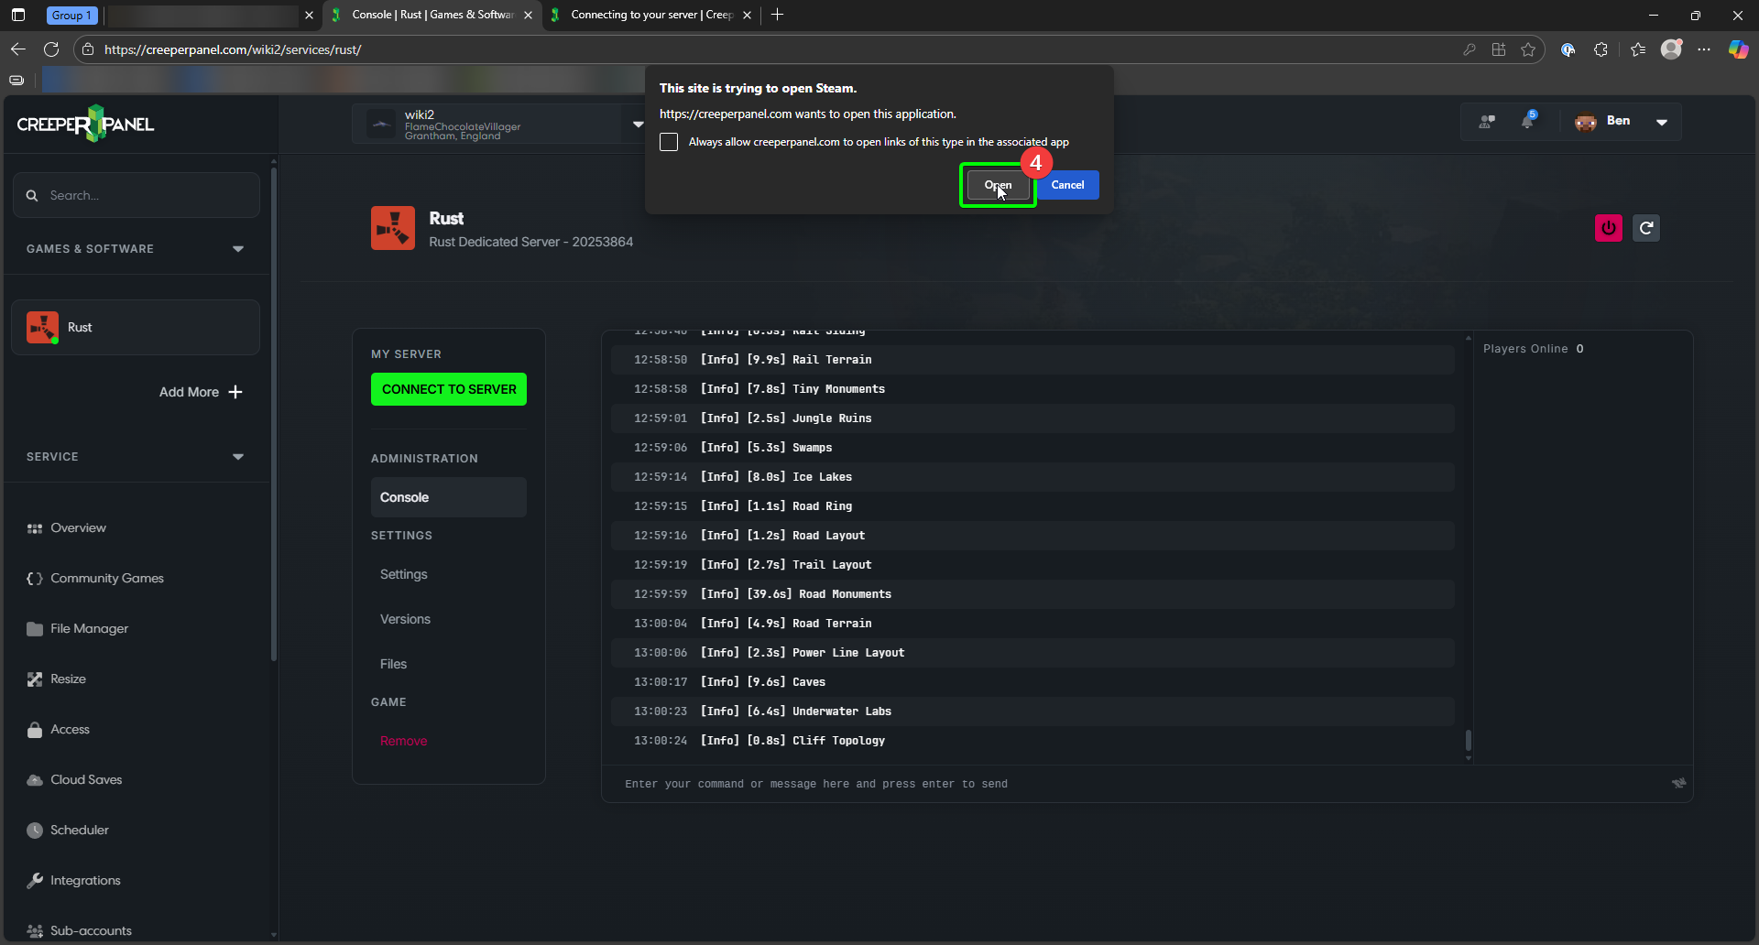Click the CreeperPanel logo
The width and height of the screenshot is (1759, 945).
[85, 124]
